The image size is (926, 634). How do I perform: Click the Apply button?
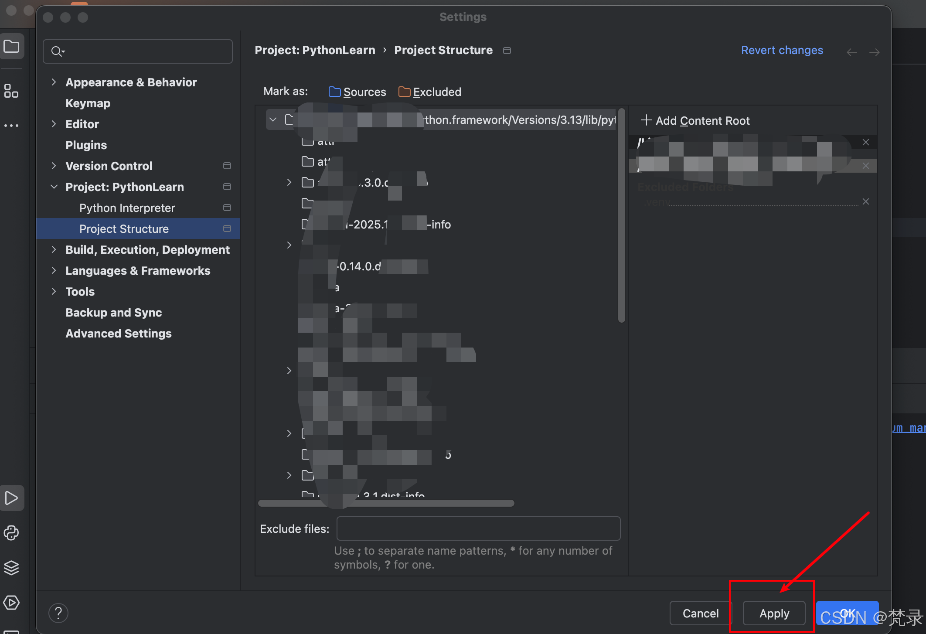tap(774, 613)
